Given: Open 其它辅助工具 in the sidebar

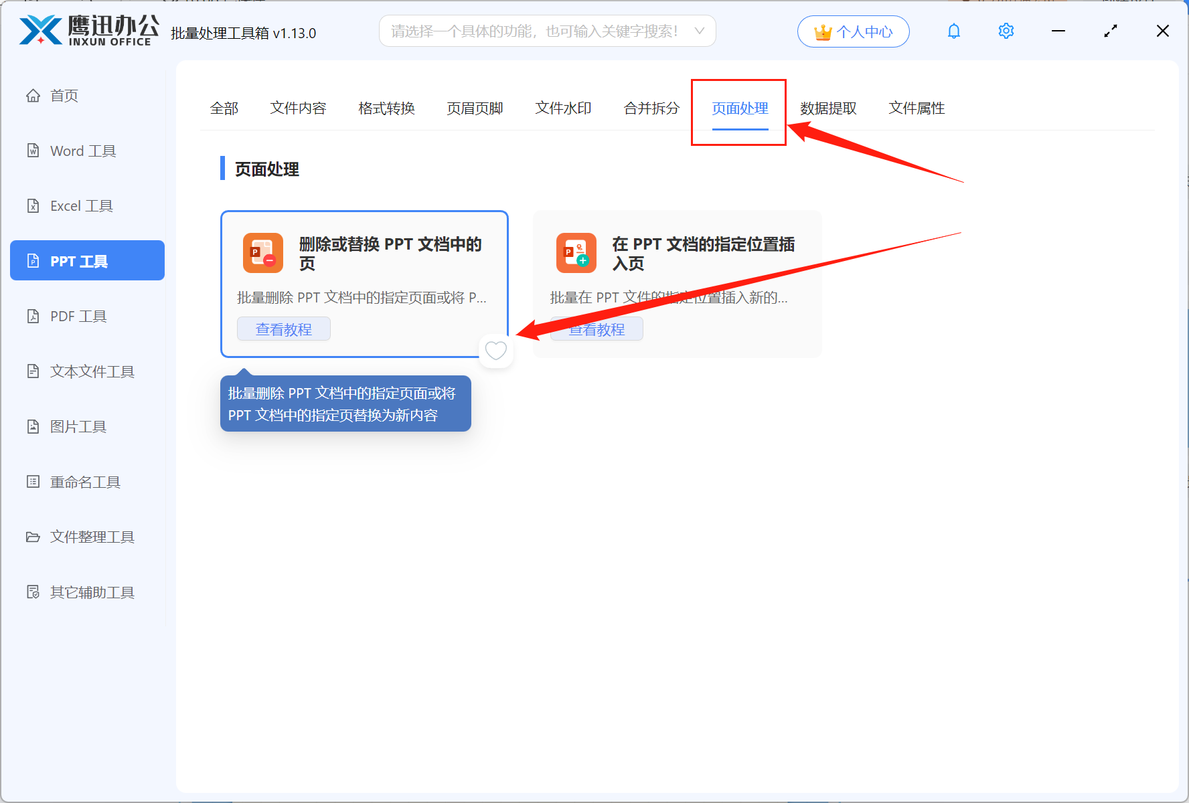Looking at the screenshot, I should click(x=91, y=592).
